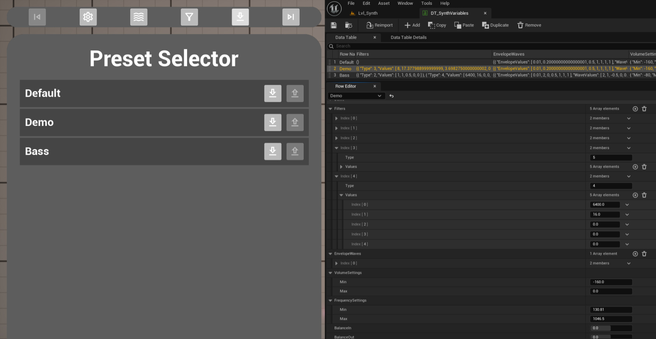Duplicate the selected row
This screenshot has height=339, width=656.
495,25
